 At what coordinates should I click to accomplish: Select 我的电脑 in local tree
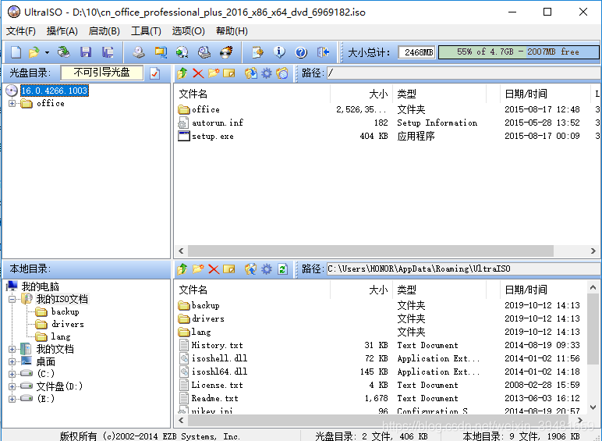click(40, 286)
